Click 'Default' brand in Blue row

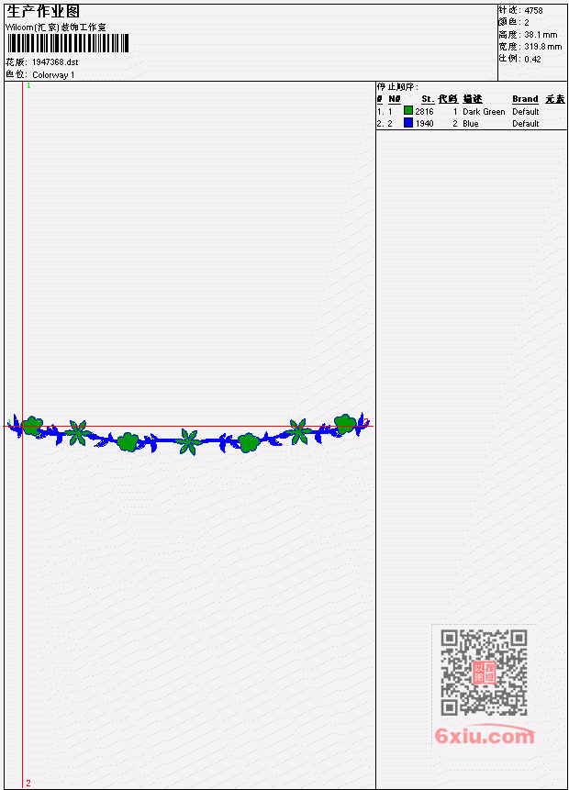point(526,124)
